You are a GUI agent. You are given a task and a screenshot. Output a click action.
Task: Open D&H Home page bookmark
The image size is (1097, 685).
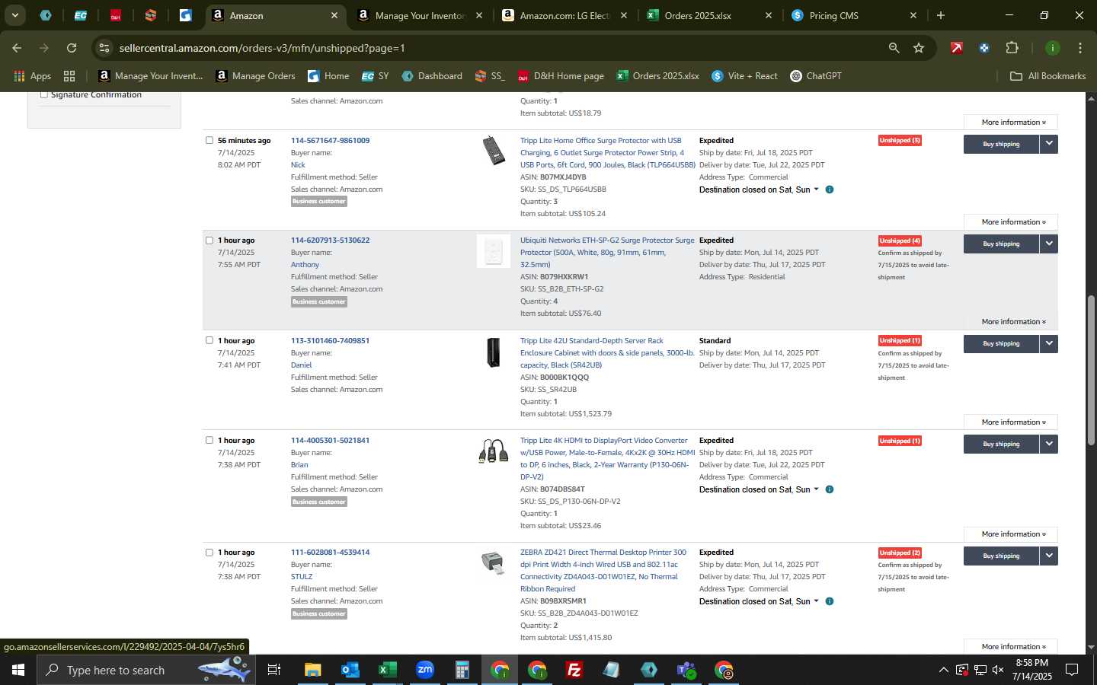561,76
